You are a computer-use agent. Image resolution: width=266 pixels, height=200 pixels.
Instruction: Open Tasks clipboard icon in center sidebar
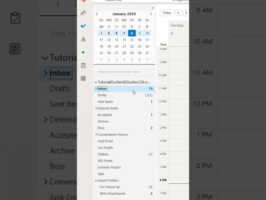(x=83, y=65)
